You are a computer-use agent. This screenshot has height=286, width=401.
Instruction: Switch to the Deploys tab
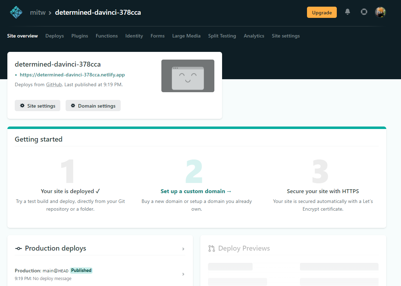pos(54,36)
